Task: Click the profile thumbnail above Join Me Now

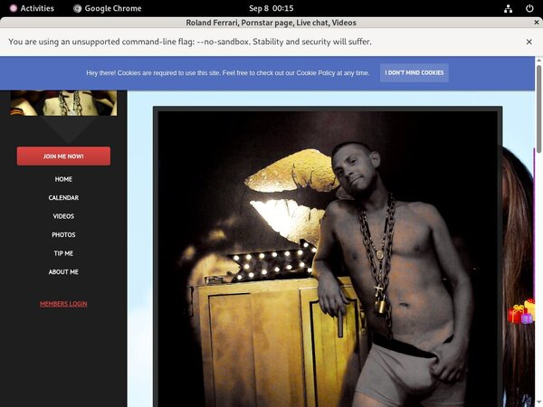Action: tap(63, 102)
